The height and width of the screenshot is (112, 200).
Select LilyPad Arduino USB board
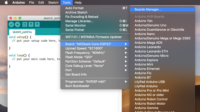click(162, 82)
